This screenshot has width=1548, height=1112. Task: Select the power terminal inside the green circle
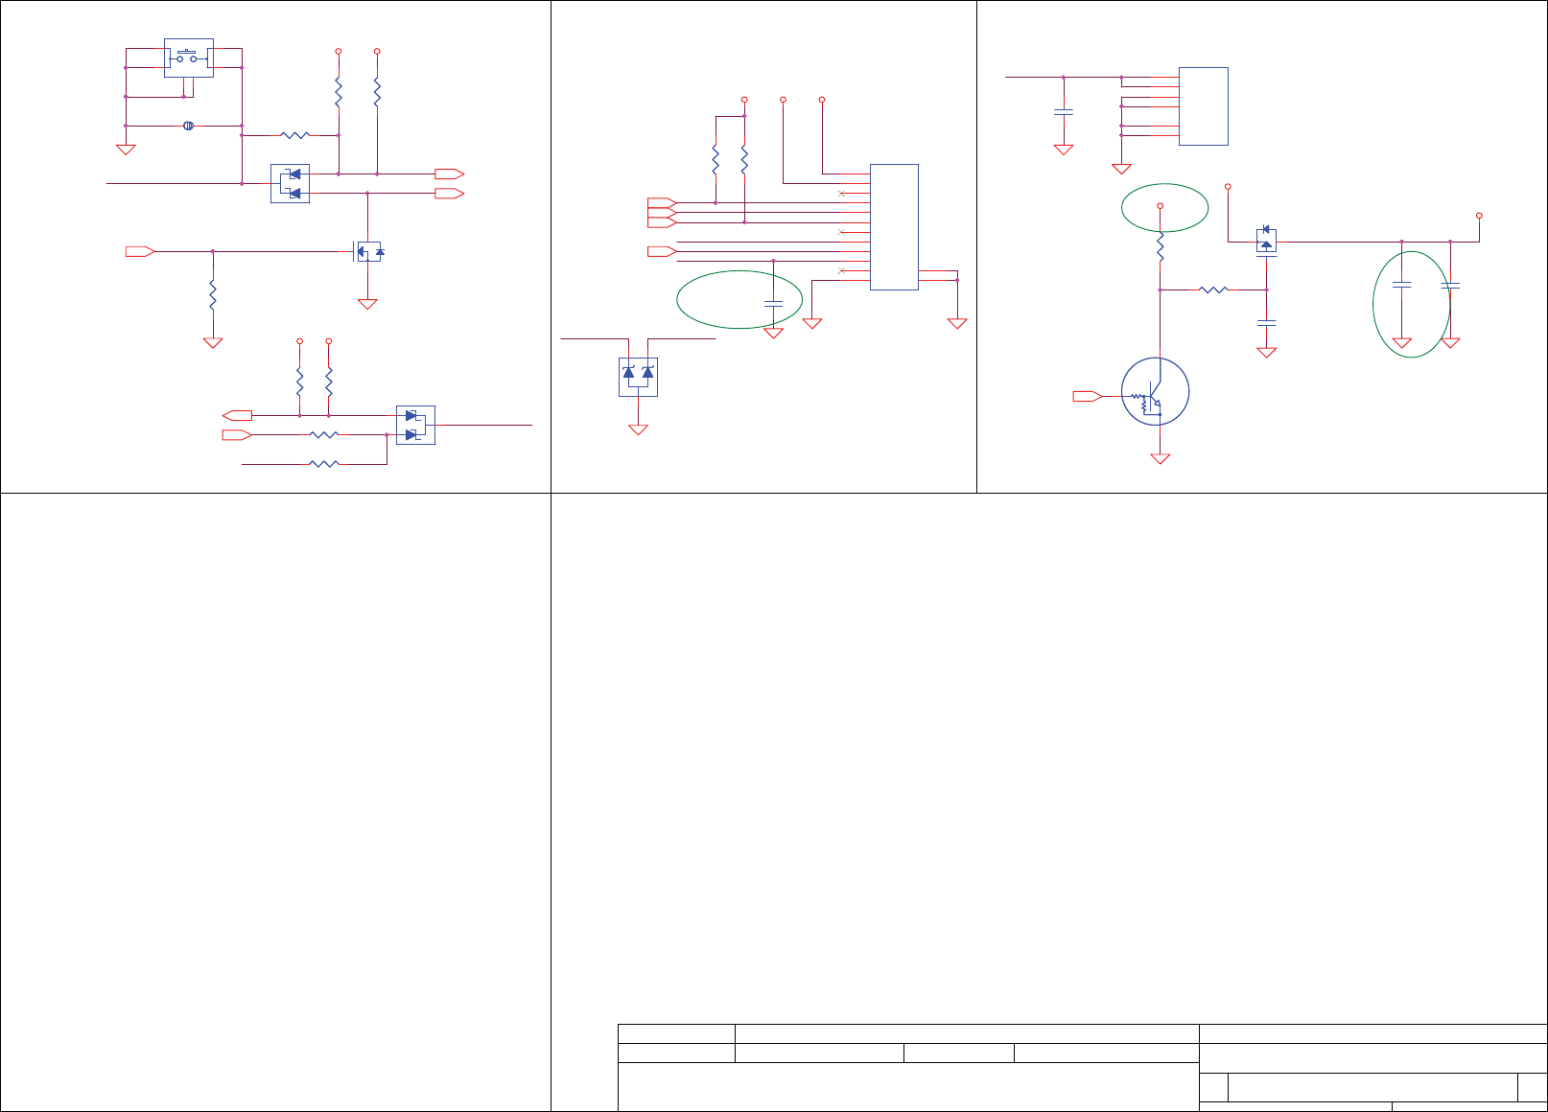[1161, 205]
